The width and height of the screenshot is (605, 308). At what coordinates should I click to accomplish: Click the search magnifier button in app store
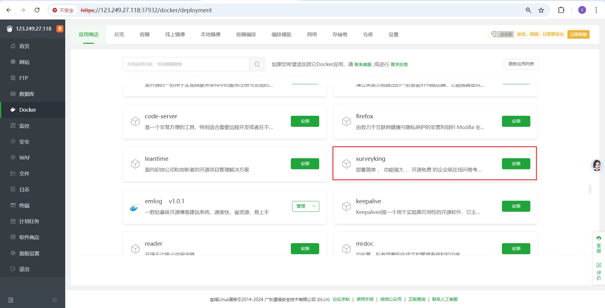pyautogui.click(x=257, y=64)
